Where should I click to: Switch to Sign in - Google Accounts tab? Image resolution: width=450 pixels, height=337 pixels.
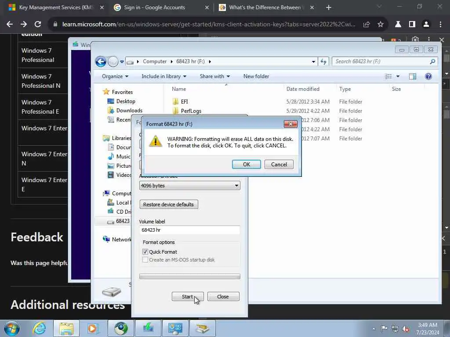point(154,7)
